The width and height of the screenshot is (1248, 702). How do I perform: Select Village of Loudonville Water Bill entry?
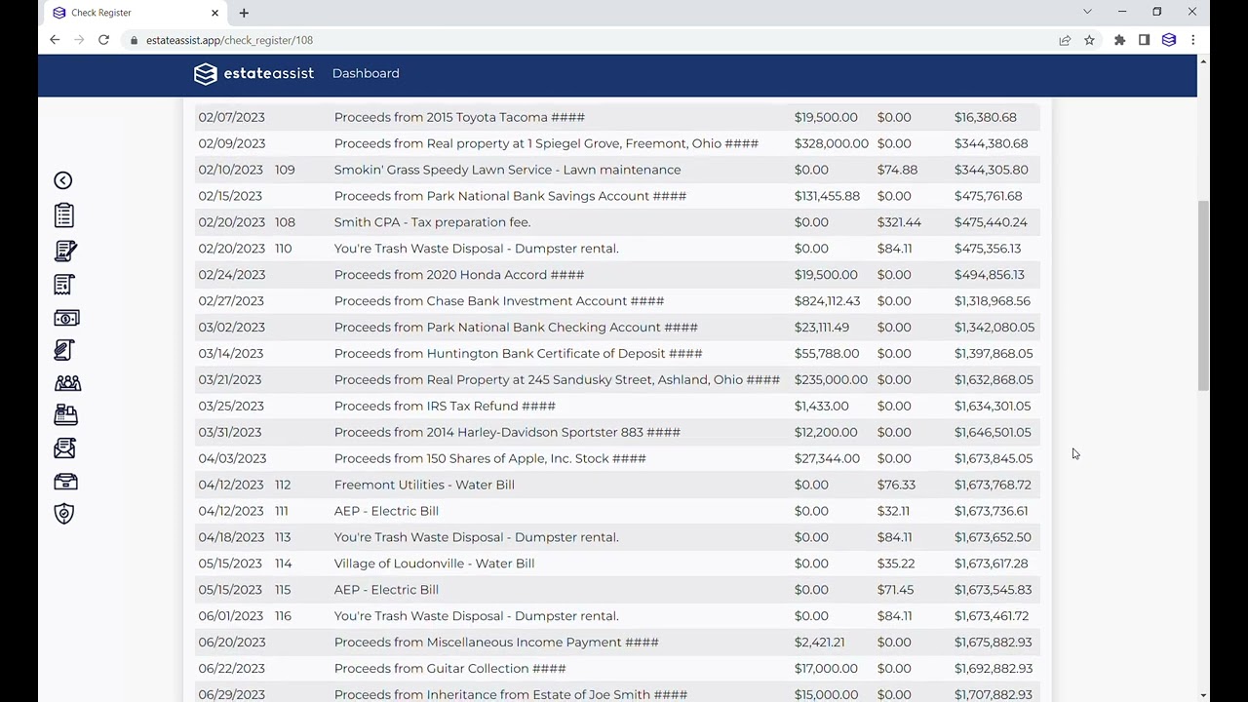click(x=617, y=565)
